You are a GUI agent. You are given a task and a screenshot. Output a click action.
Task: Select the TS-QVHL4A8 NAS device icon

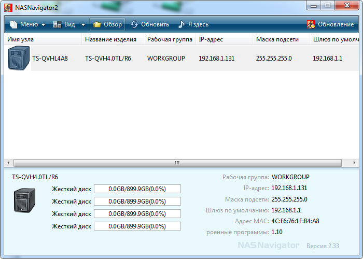coord(19,58)
